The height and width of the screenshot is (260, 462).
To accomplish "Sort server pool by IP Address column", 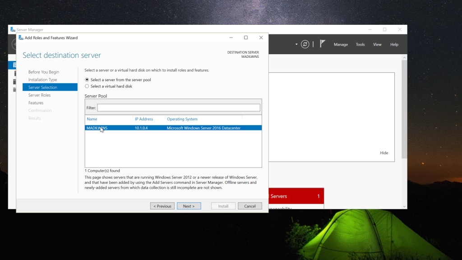I will (144, 119).
